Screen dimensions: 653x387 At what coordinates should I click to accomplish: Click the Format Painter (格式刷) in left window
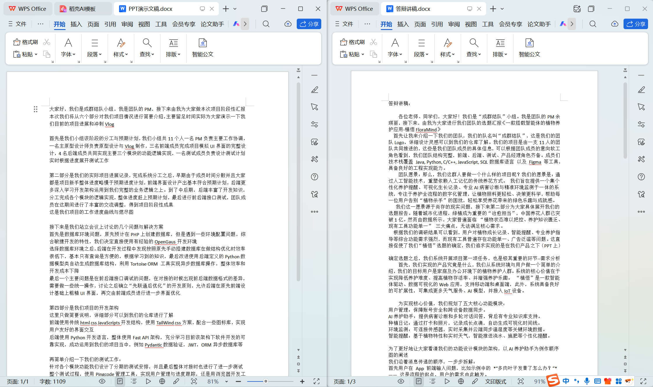[26, 42]
